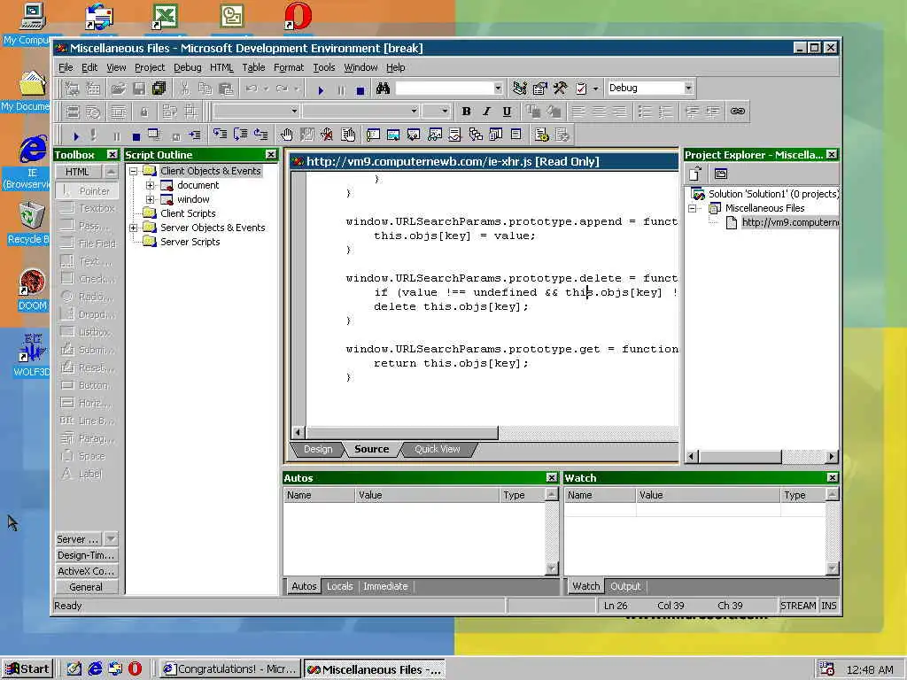Click the Properties Window icon next to the hammer

point(539,89)
